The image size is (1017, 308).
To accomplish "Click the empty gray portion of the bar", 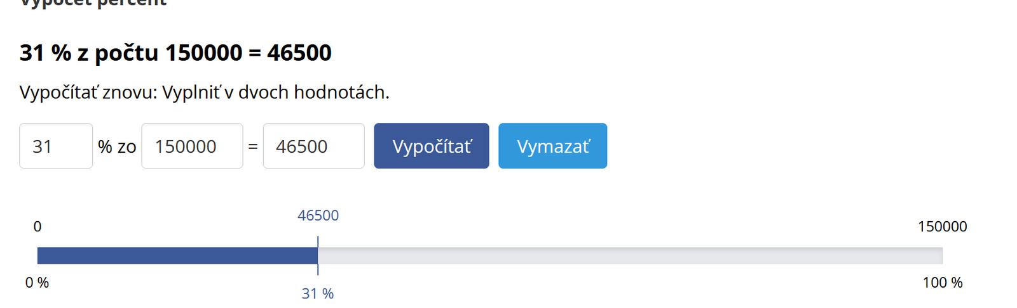I will point(629,255).
